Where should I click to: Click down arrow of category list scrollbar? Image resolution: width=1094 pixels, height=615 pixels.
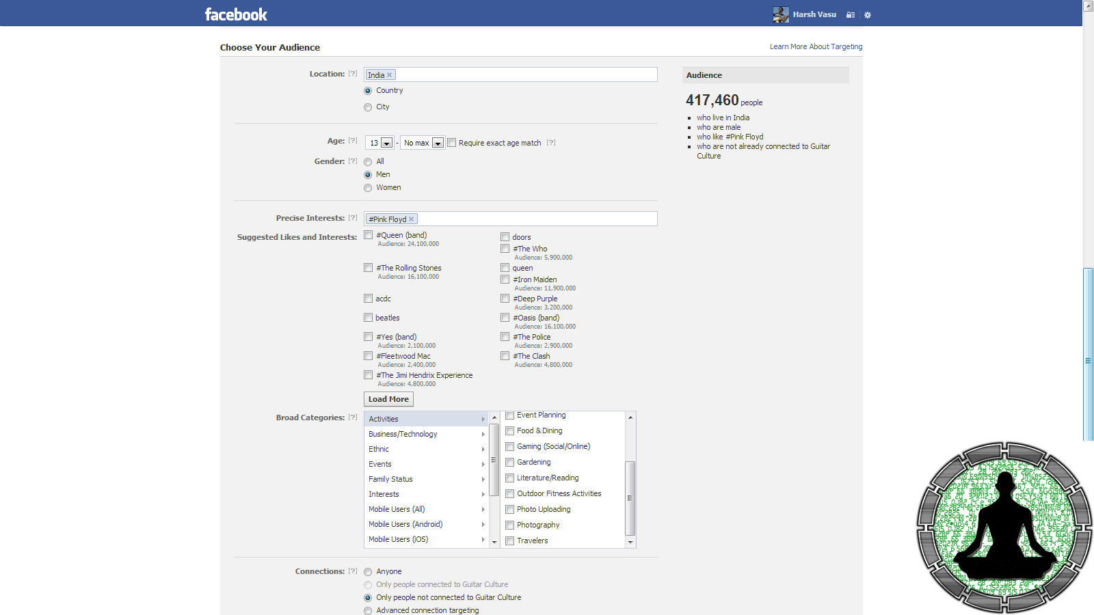click(494, 542)
